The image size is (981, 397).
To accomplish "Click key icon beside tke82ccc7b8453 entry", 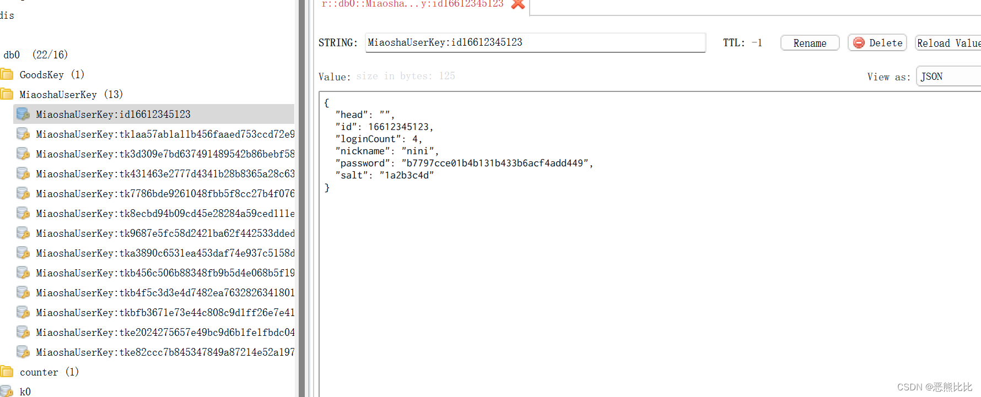I will coord(23,352).
